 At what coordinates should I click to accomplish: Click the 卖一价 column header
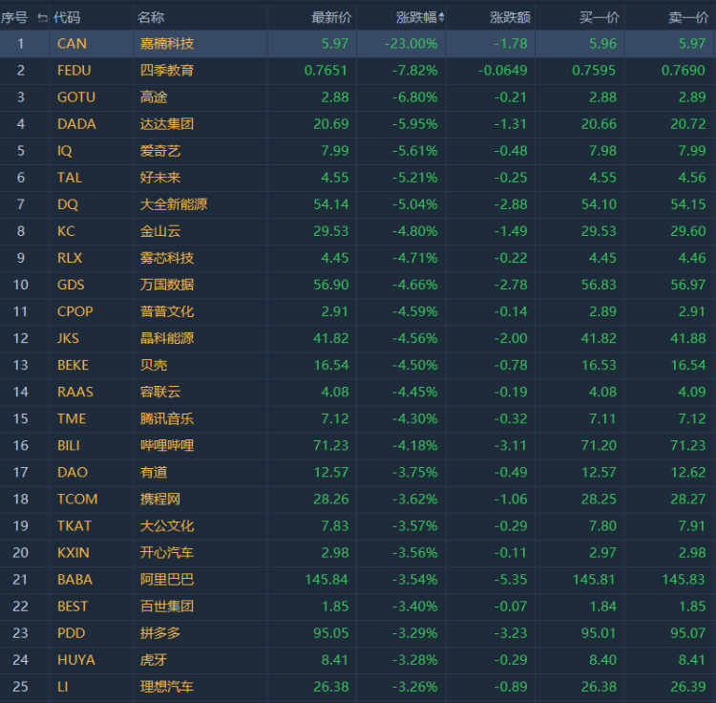[x=688, y=18]
